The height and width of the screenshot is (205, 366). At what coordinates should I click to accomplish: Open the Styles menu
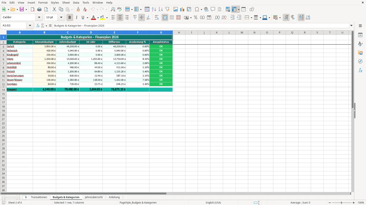(55, 2)
